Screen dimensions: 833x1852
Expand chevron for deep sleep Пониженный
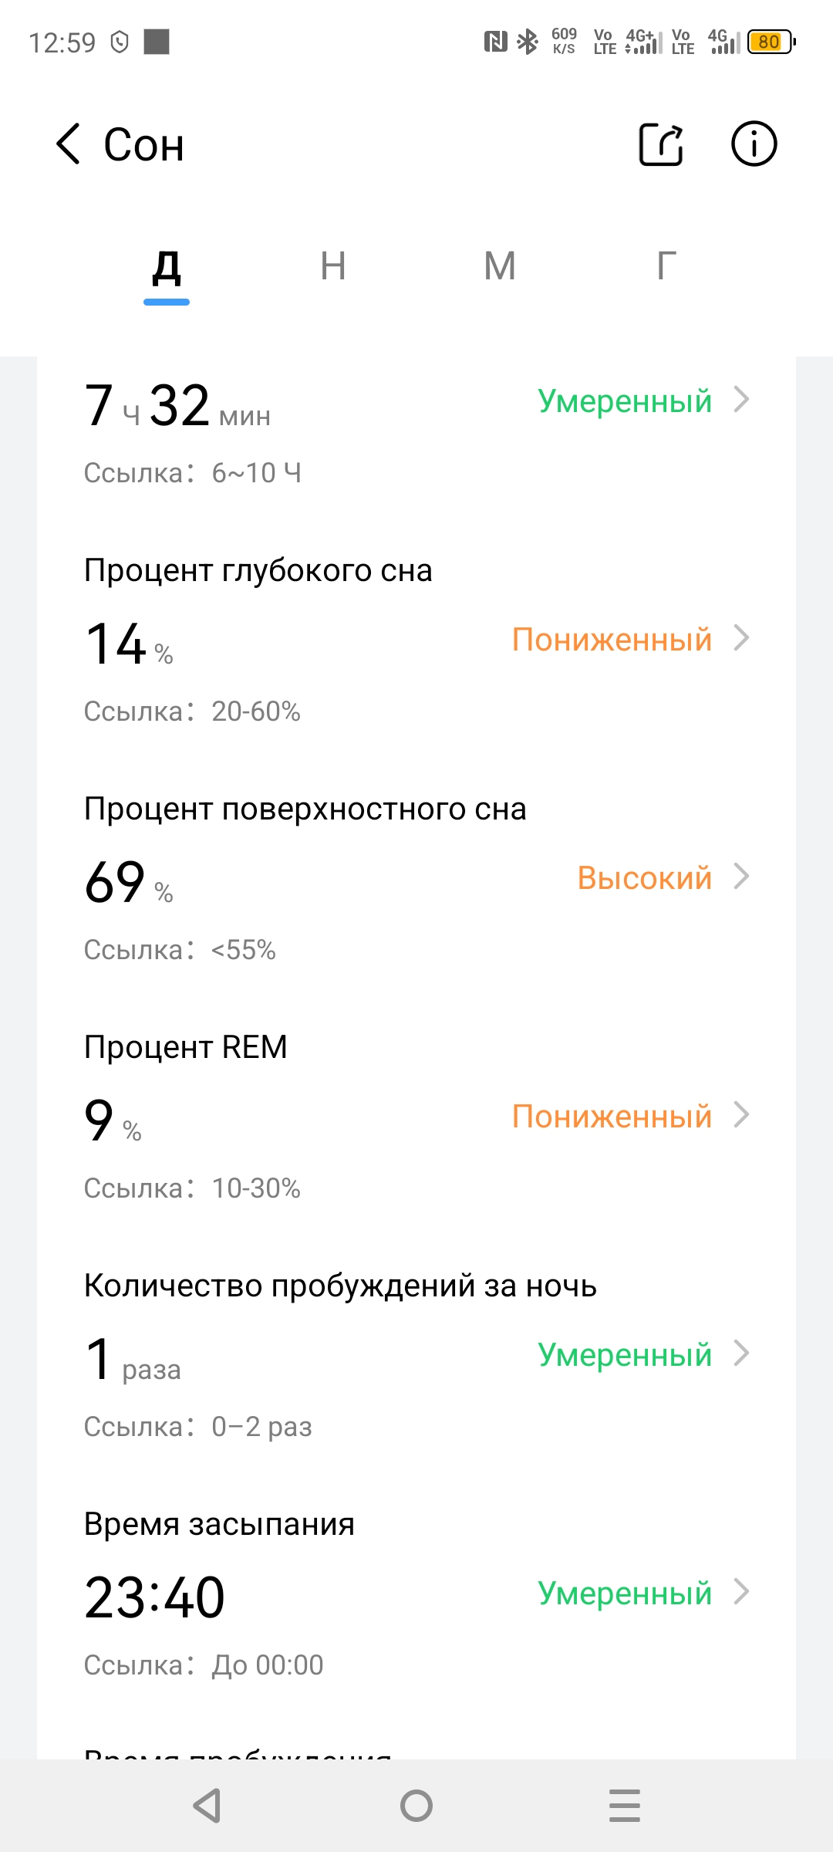(741, 638)
